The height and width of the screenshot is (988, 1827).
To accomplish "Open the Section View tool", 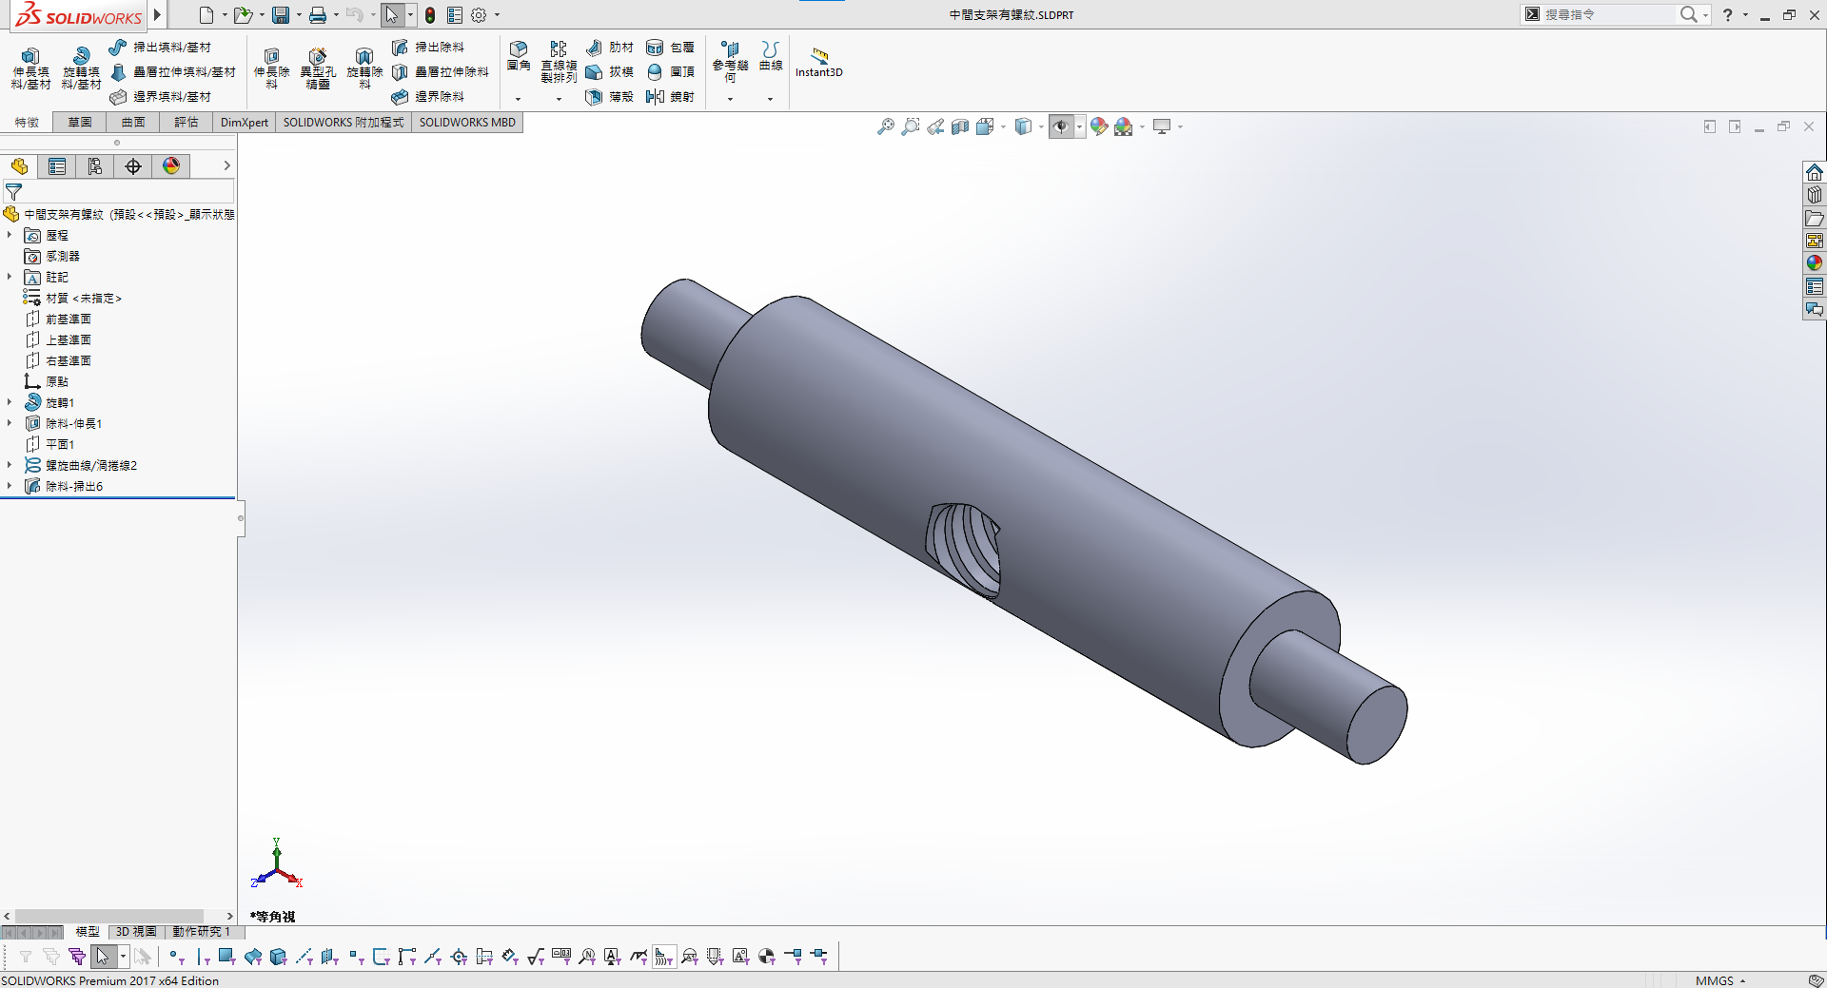I will (960, 126).
